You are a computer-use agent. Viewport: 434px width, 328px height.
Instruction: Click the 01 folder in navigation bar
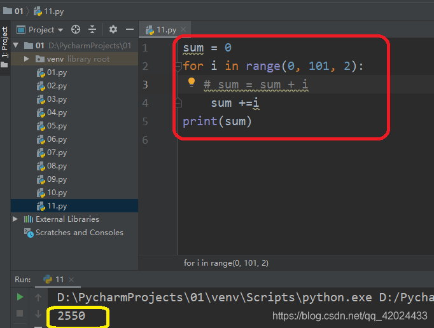(x=13, y=11)
